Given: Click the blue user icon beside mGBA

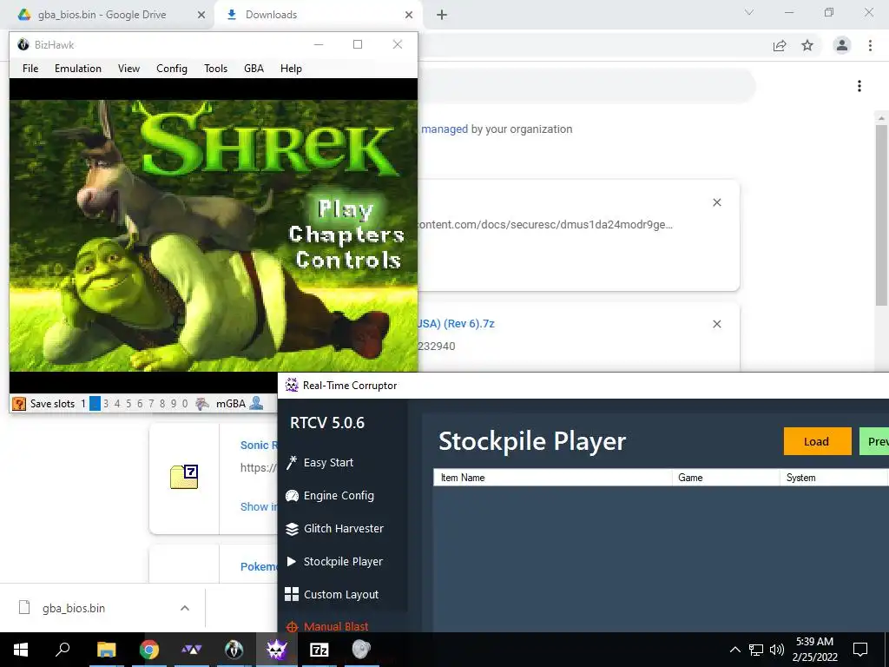Looking at the screenshot, I should pos(256,403).
